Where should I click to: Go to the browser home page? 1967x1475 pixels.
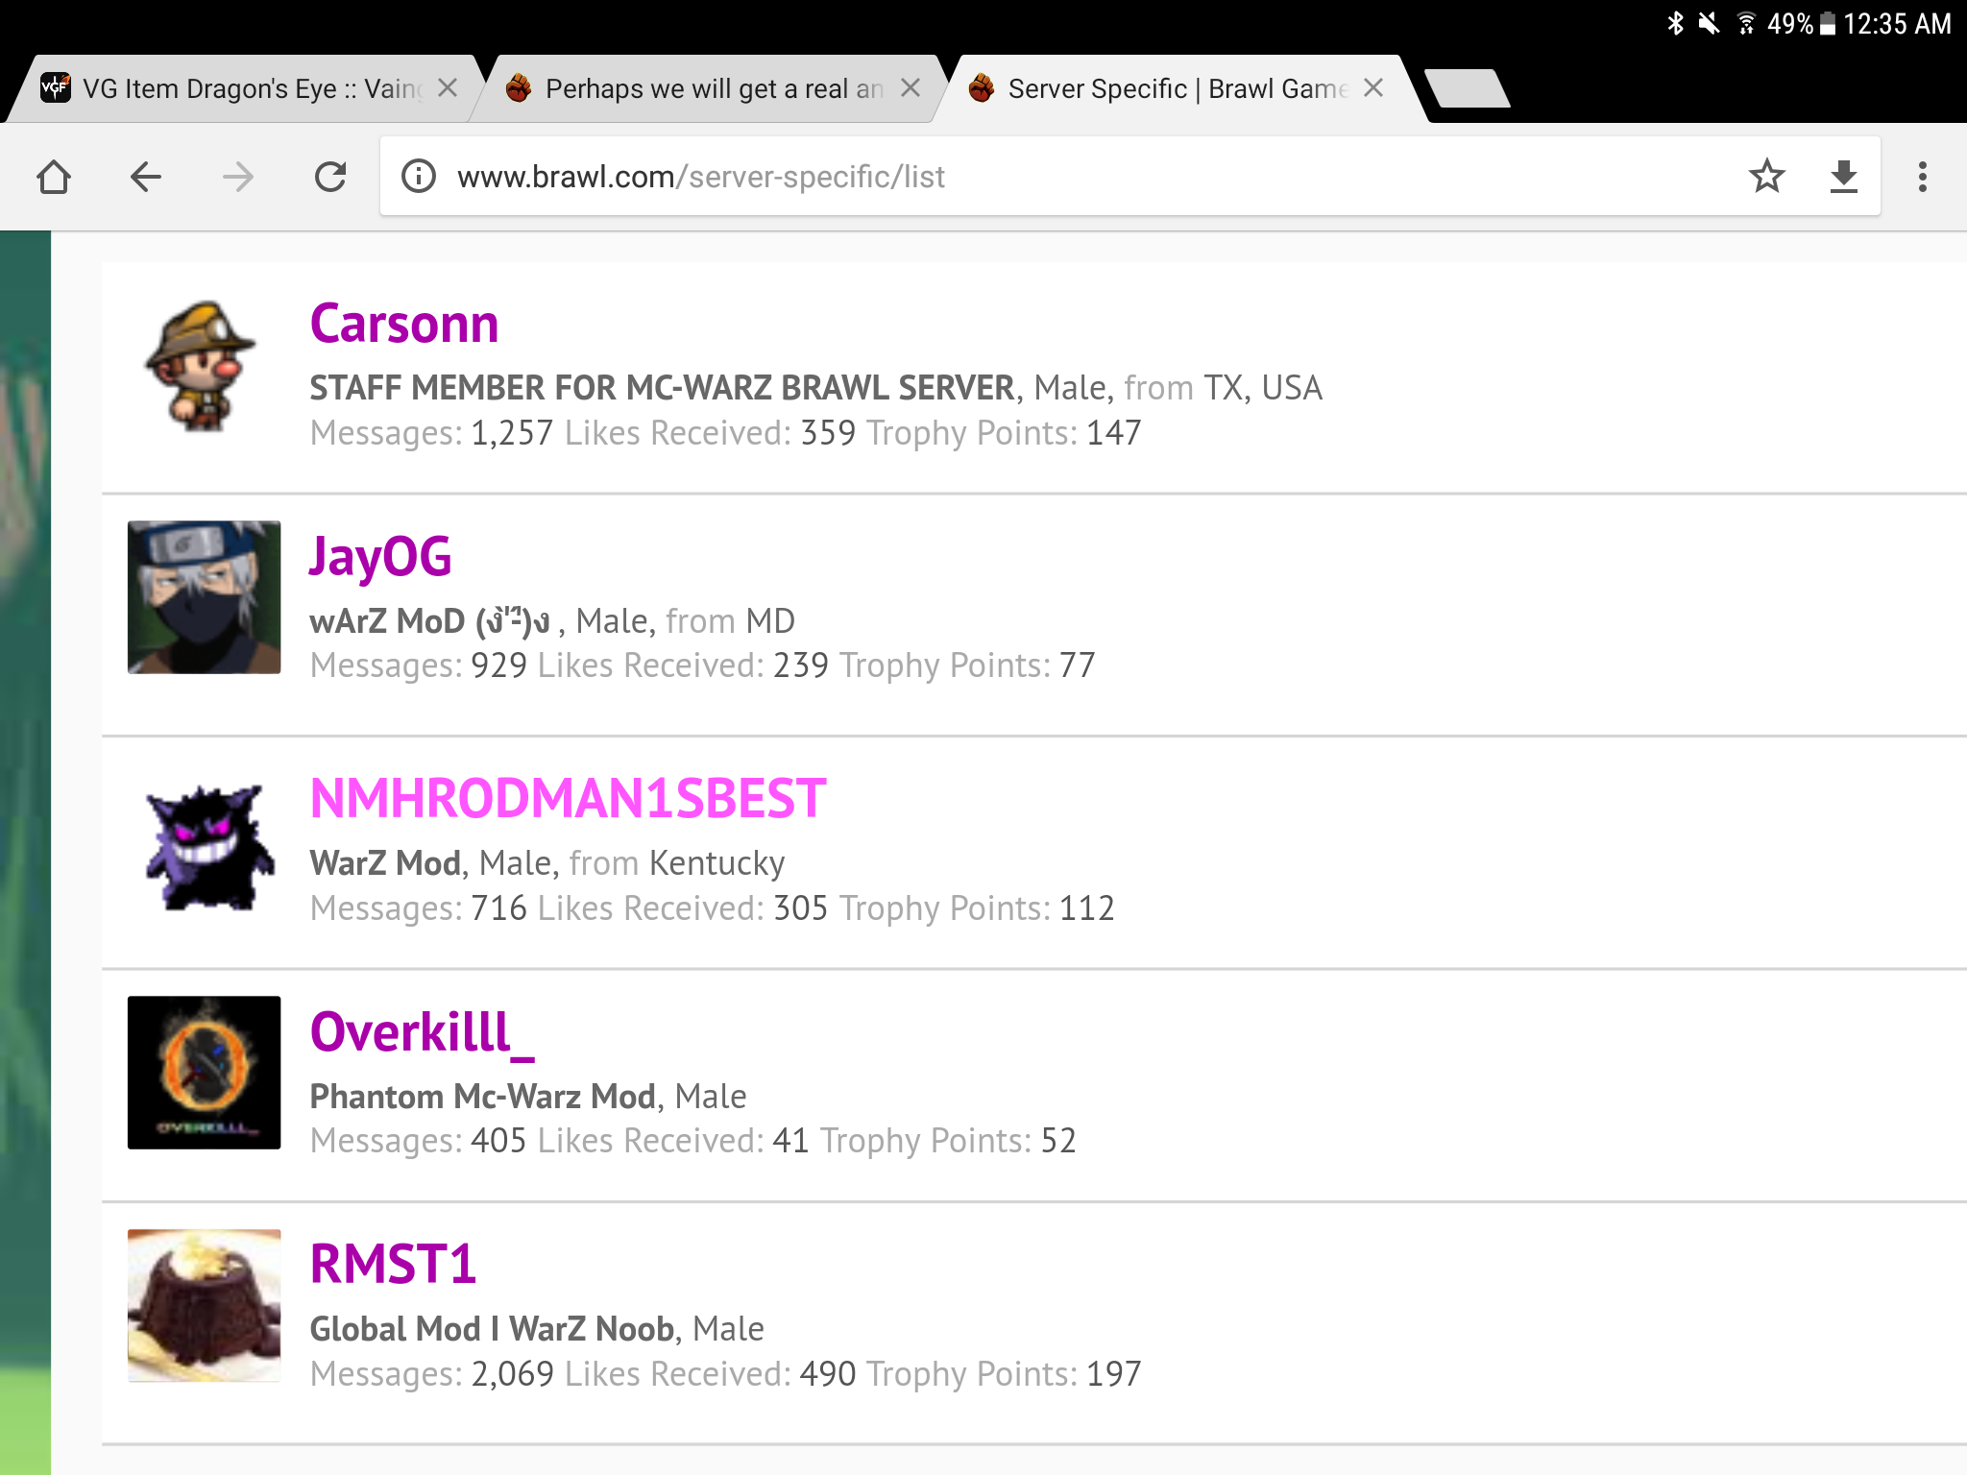[x=54, y=177]
